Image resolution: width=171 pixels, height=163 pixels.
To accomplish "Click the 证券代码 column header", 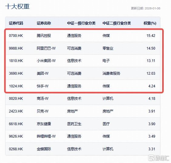I will pyautogui.click(x=16, y=23).
